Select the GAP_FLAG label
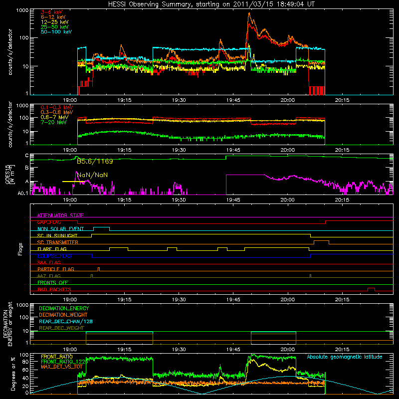Image resolution: width=399 pixels, height=399 pixels. [49, 222]
